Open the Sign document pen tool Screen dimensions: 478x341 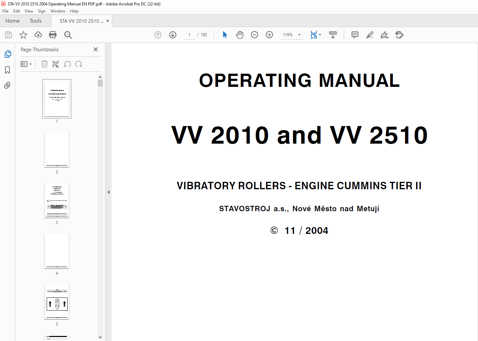(385, 35)
